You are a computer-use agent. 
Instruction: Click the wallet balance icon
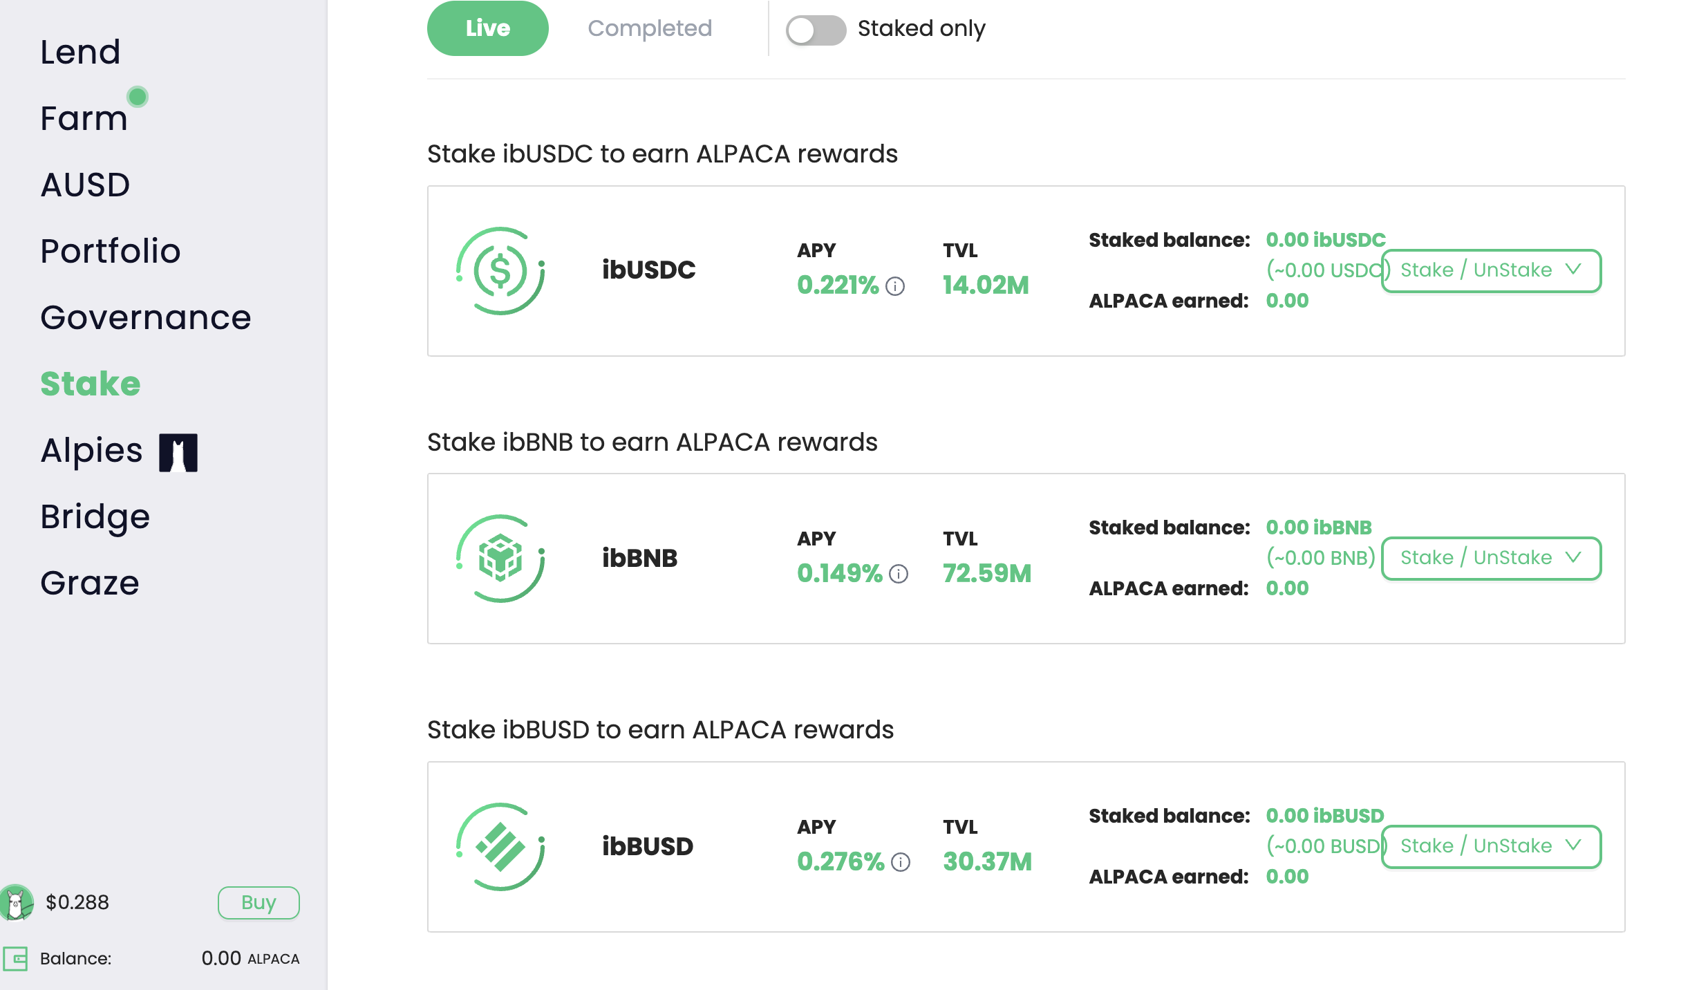[x=15, y=958]
